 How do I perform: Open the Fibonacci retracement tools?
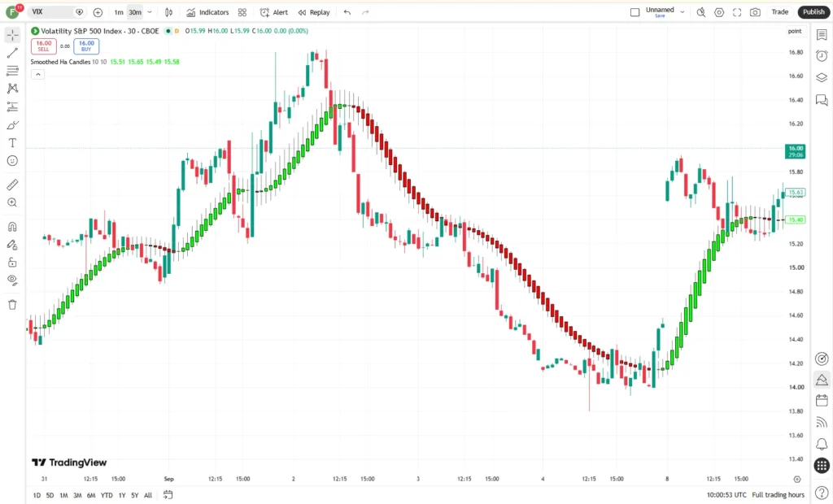[x=12, y=71]
